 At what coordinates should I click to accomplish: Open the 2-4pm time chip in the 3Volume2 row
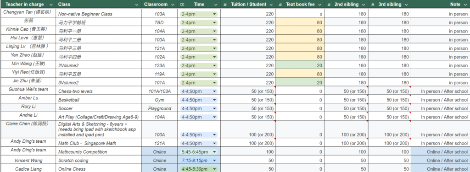199,83
